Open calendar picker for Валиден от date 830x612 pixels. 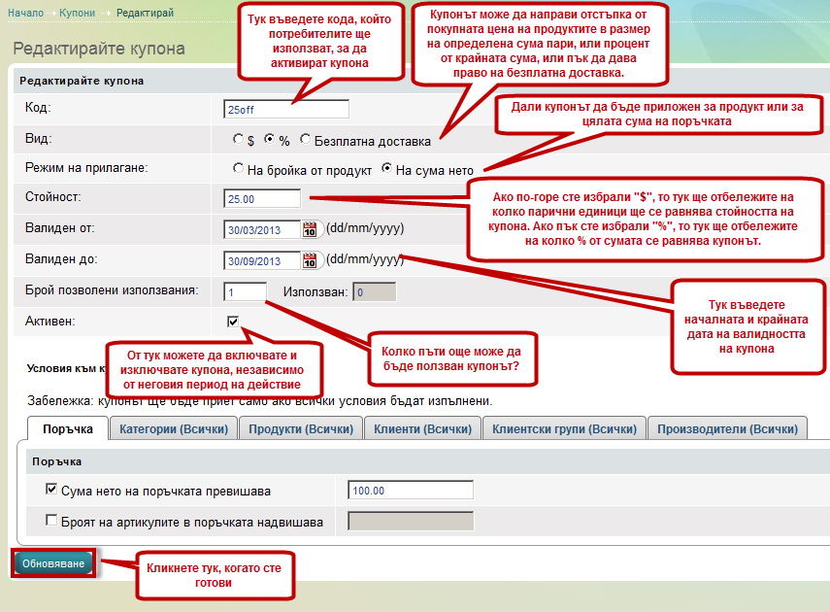tap(311, 230)
